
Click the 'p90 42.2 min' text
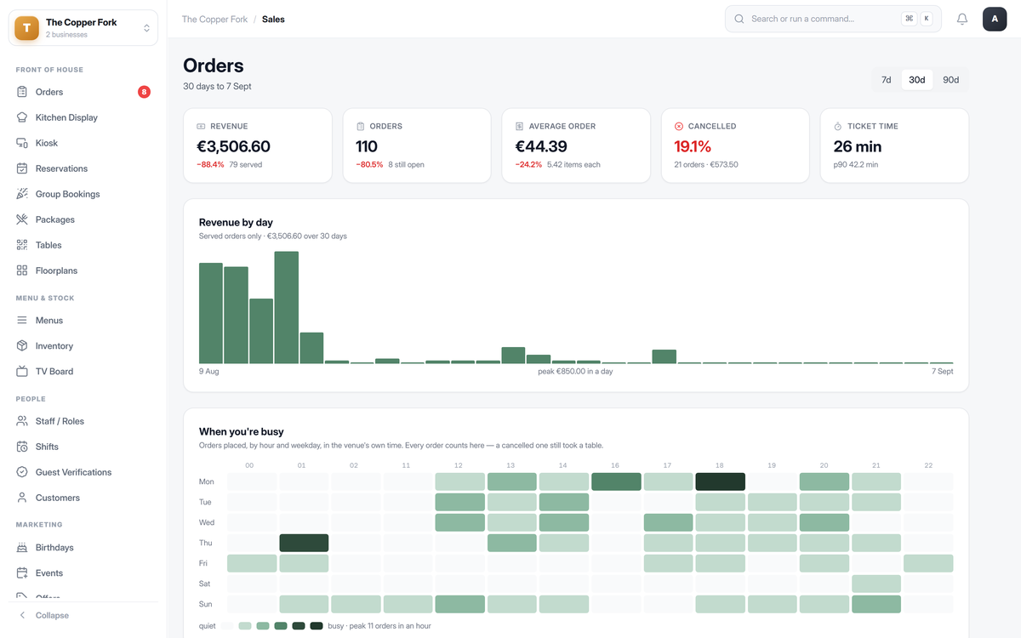tap(856, 164)
